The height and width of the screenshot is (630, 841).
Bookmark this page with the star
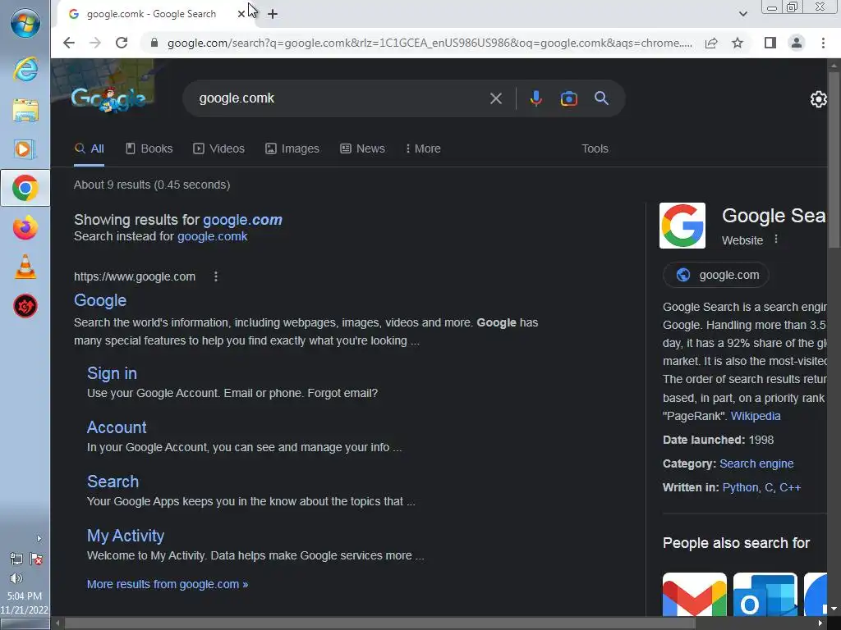(x=738, y=43)
